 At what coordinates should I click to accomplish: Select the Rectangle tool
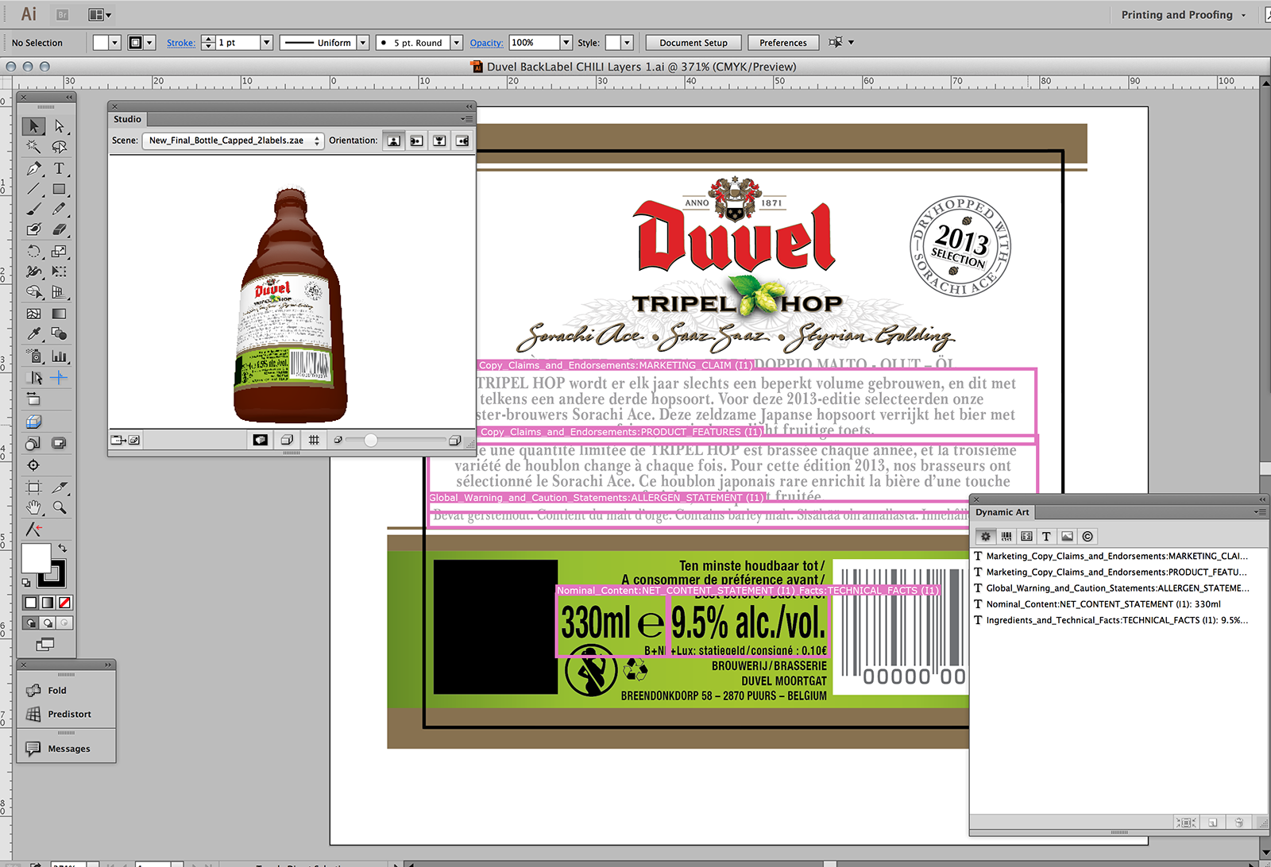click(x=60, y=189)
